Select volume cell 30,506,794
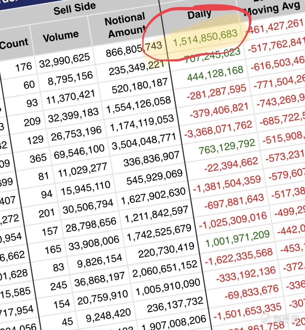The image size is (305, 330). pos(88,207)
